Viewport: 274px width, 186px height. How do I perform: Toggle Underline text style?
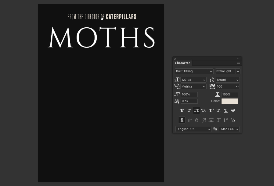coord(226,110)
